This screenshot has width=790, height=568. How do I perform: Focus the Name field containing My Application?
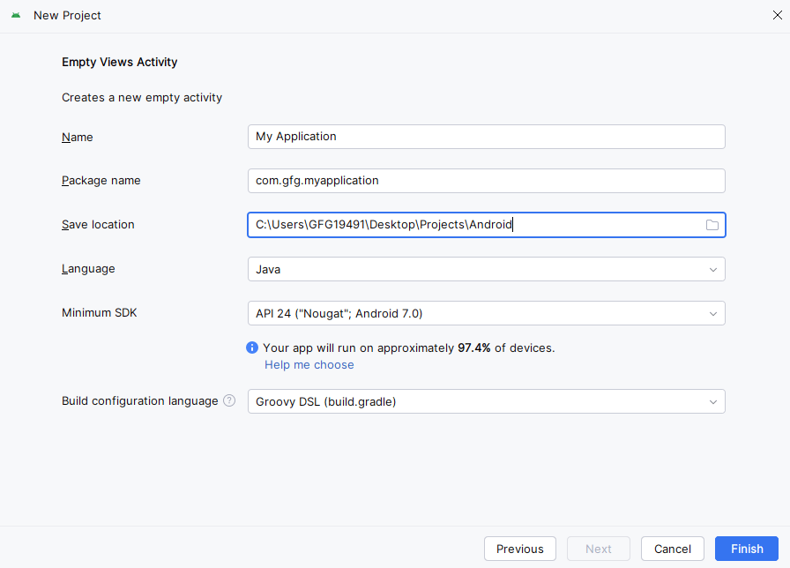click(486, 137)
